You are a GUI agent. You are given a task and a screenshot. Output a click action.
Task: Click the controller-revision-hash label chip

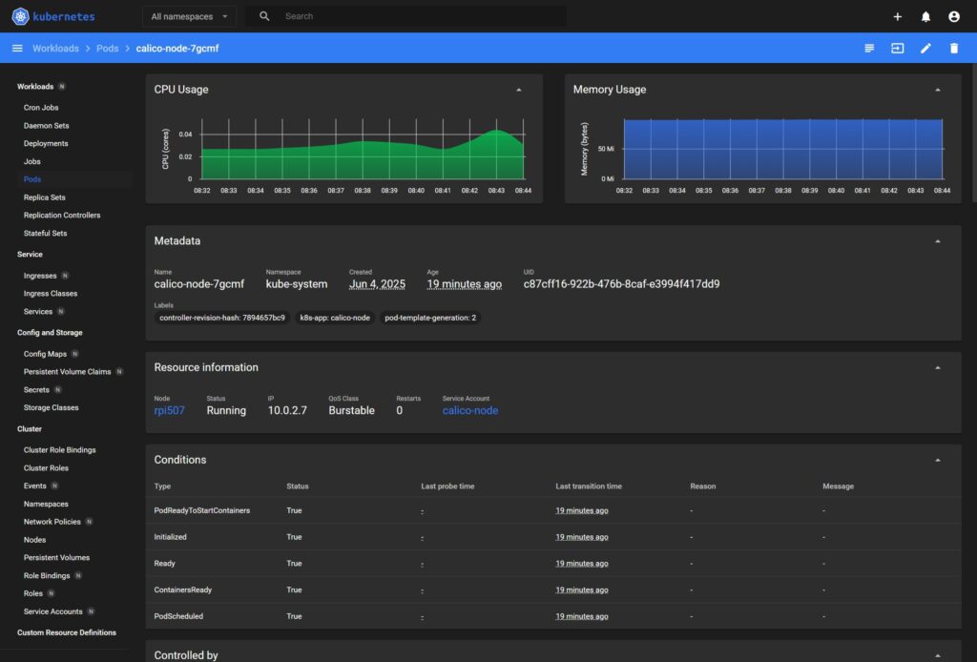[x=221, y=318]
